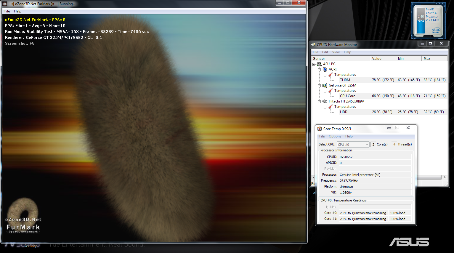Click the Processor field Genuine Intel processor
Image resolution: width=454 pixels, height=253 pixels.
(x=375, y=175)
